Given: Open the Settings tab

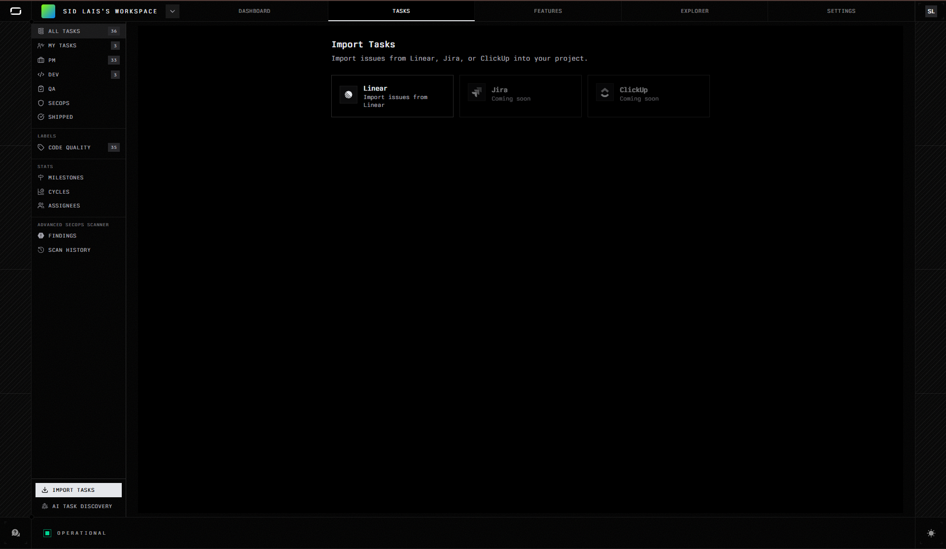Looking at the screenshot, I should [841, 11].
